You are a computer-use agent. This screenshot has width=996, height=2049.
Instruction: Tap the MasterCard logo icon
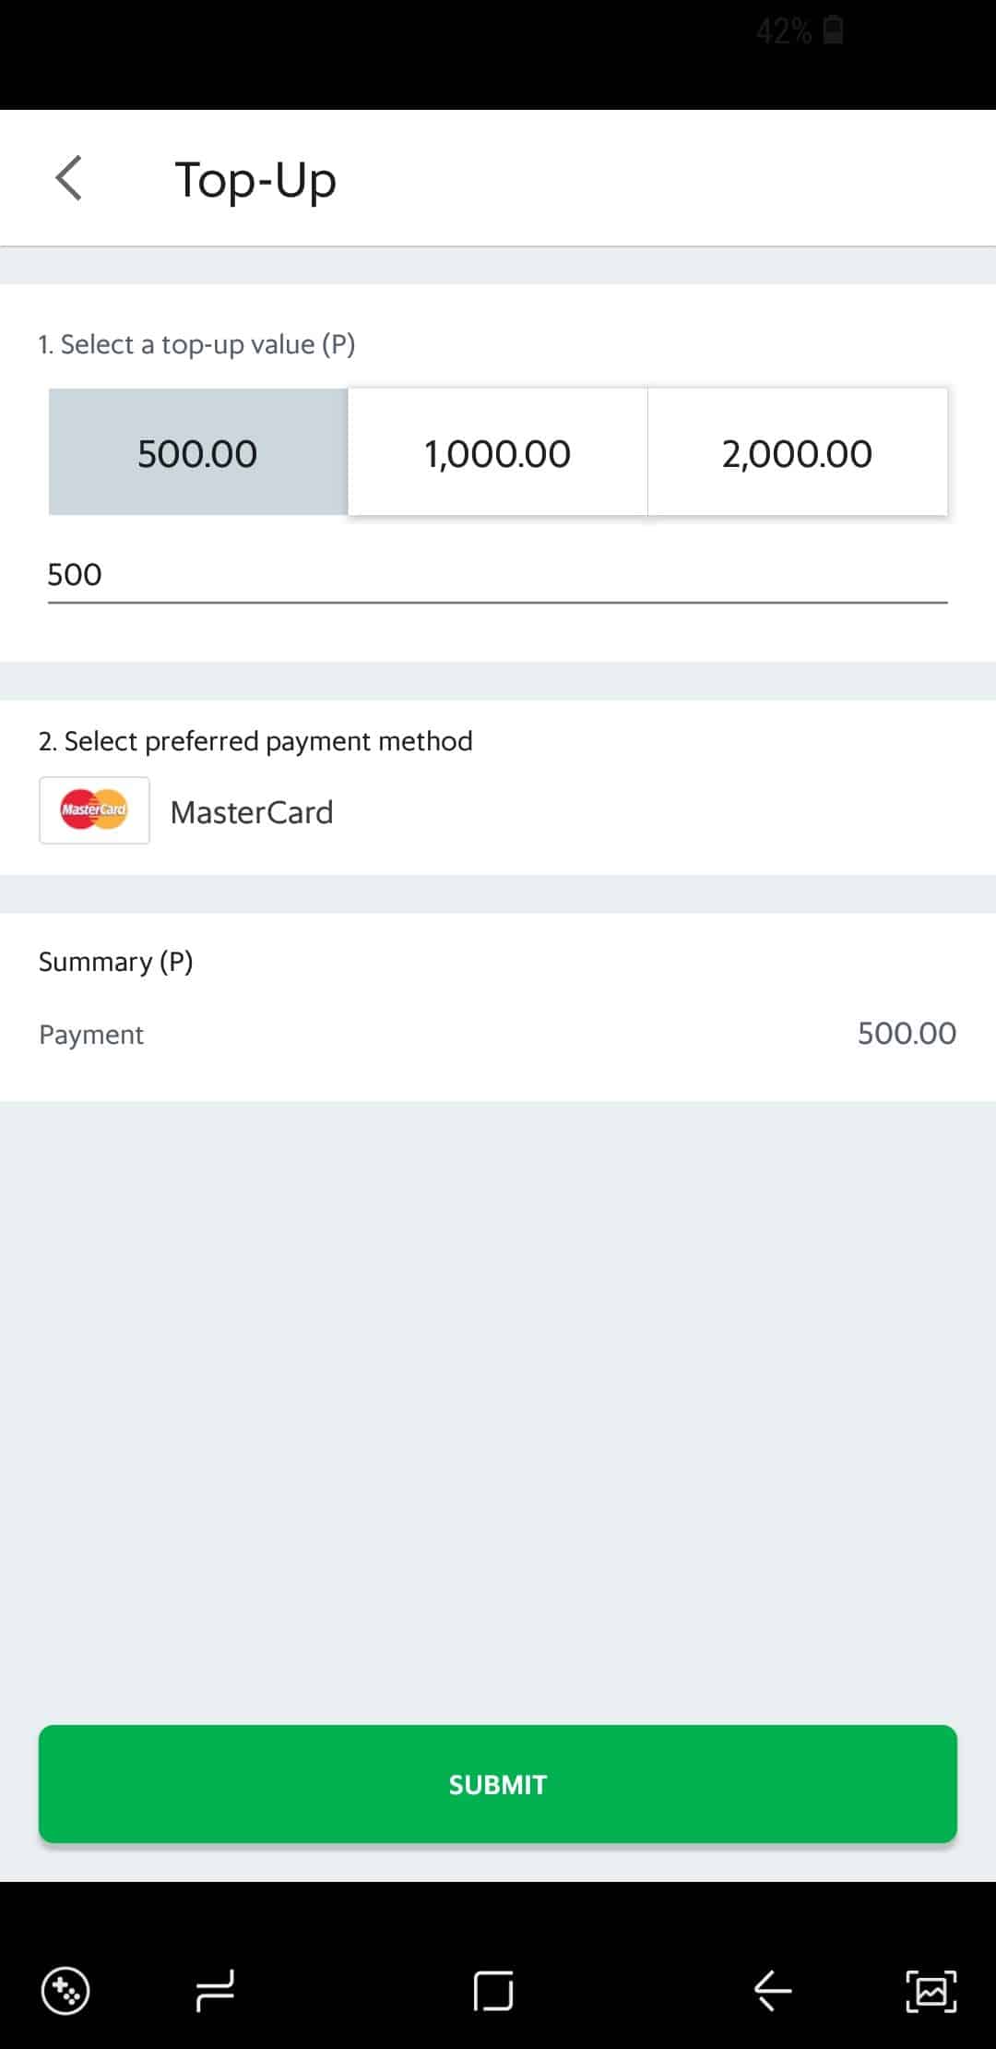[x=94, y=810]
